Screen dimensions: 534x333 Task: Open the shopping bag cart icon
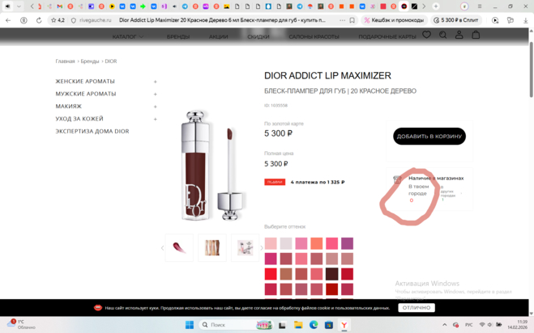[476, 35]
